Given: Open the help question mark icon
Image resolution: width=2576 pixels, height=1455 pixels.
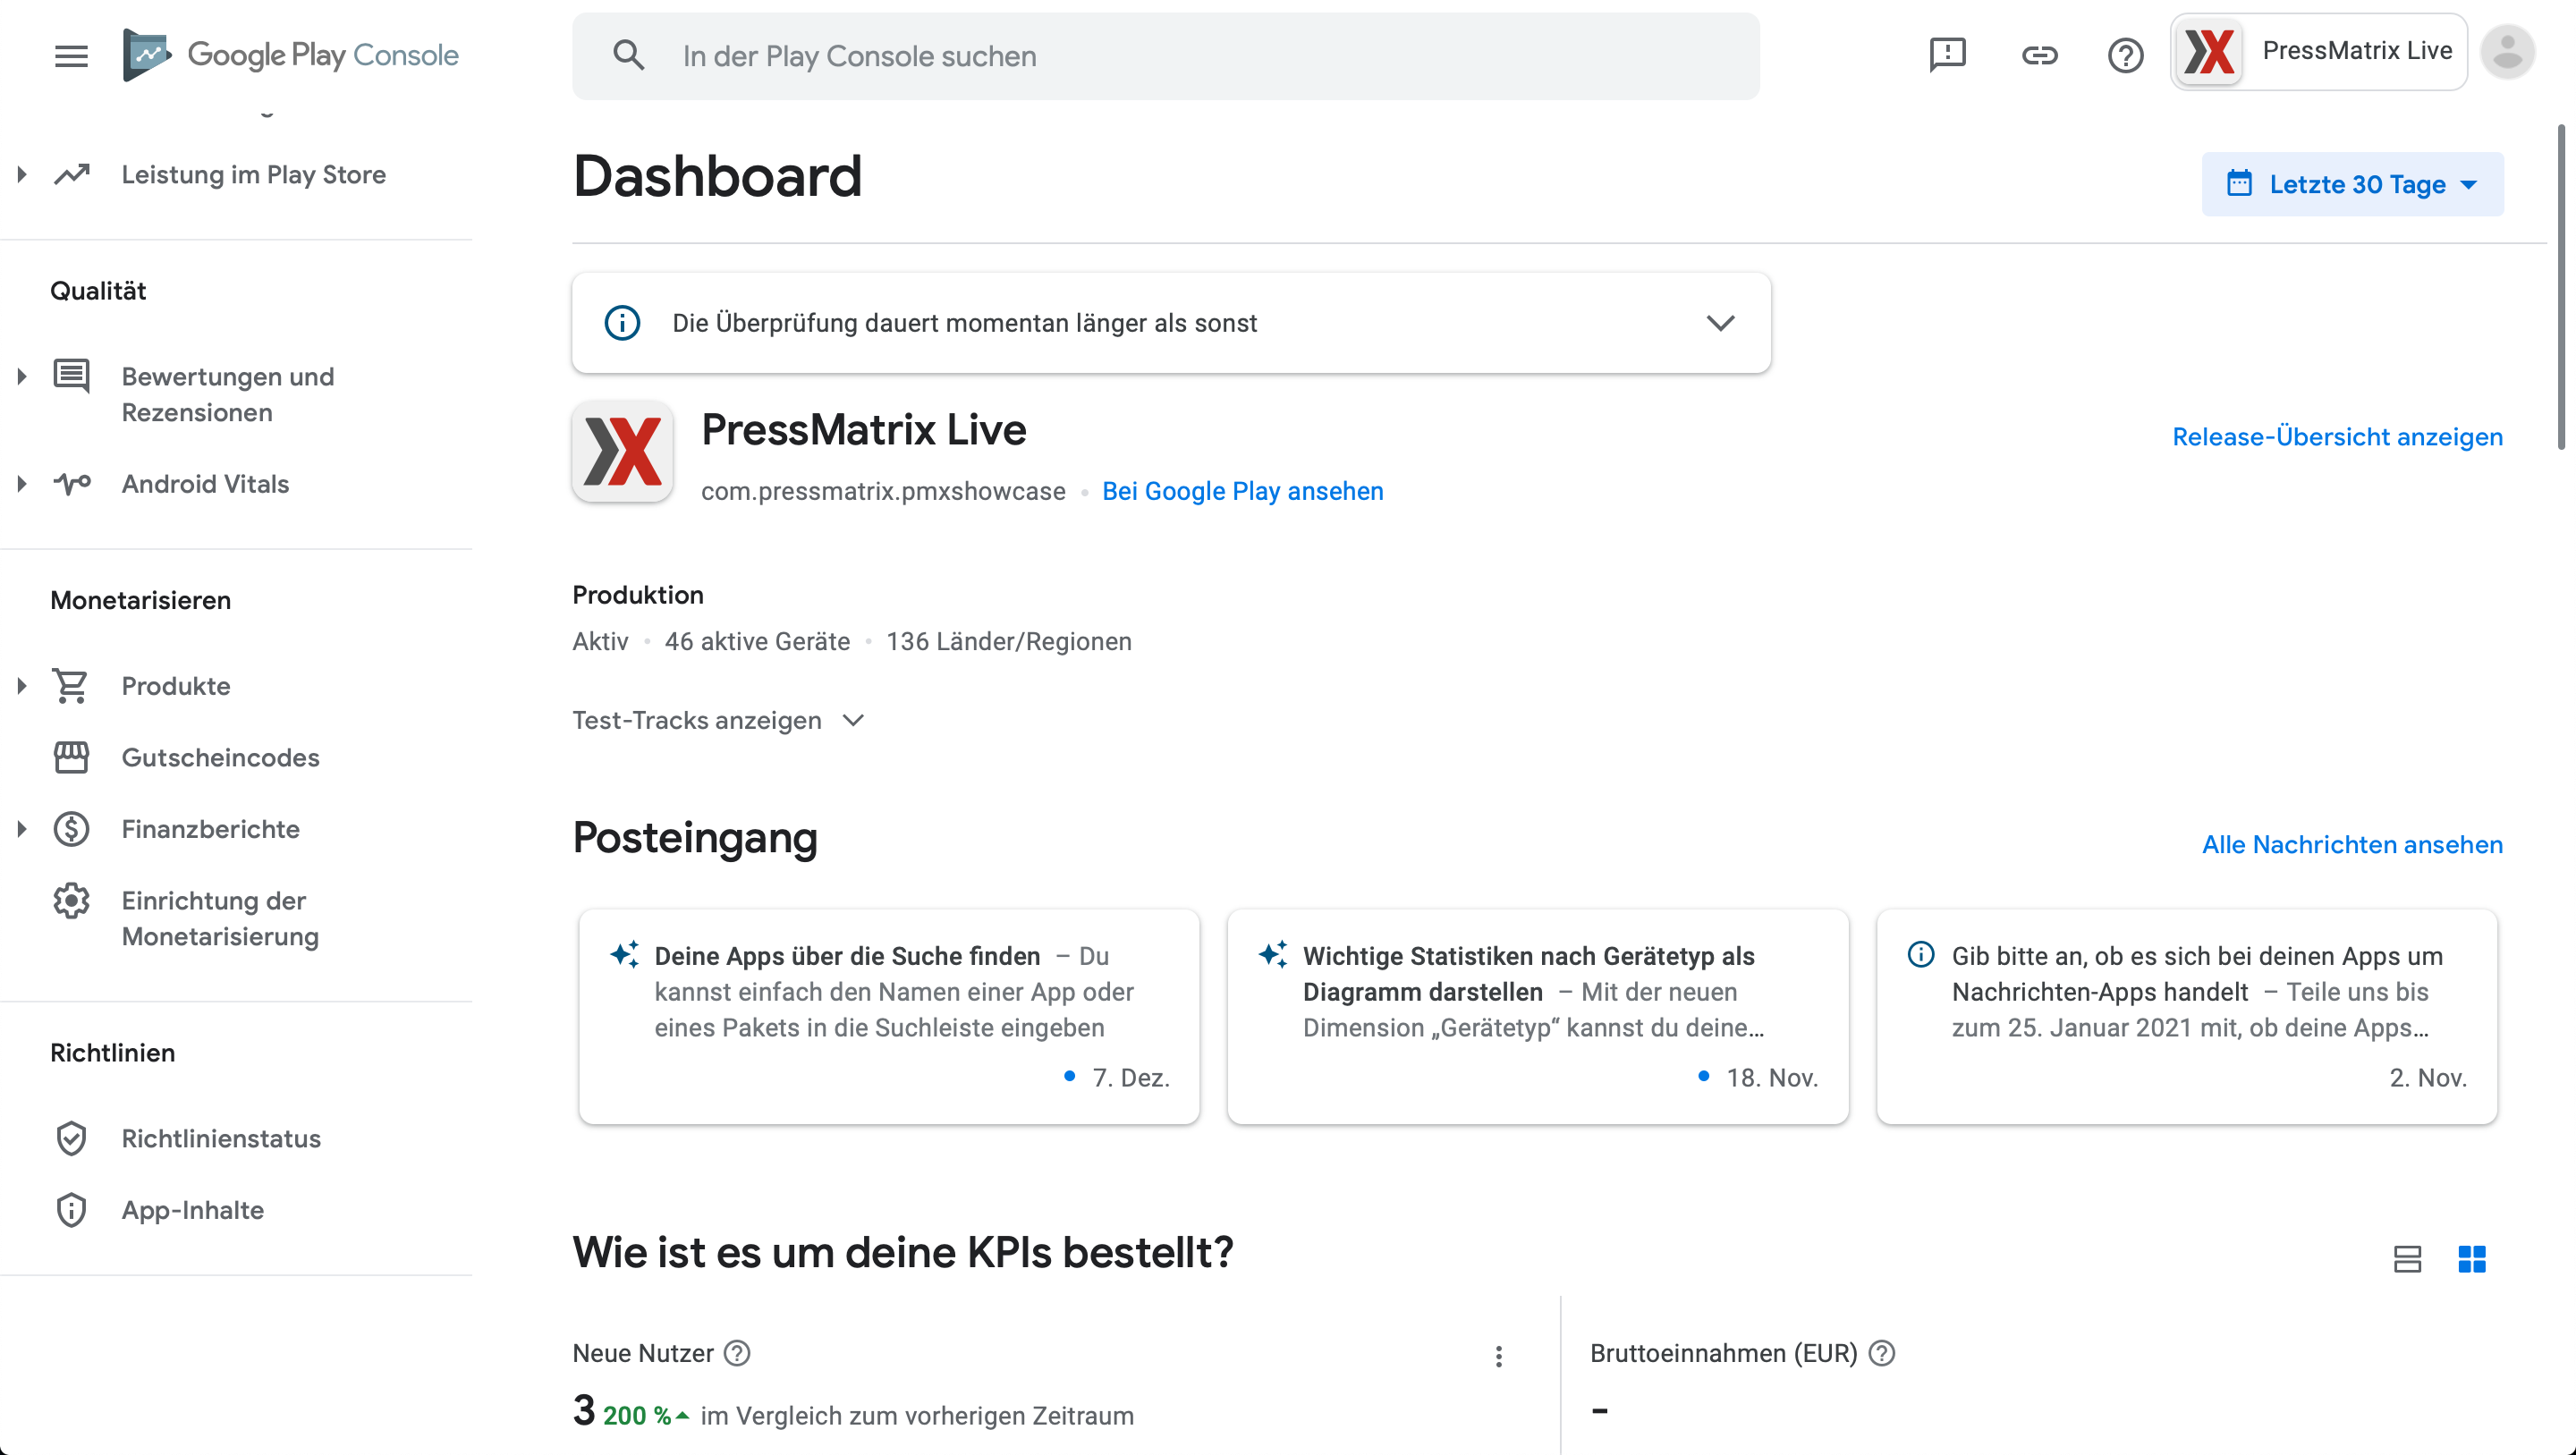Looking at the screenshot, I should (x=2125, y=55).
